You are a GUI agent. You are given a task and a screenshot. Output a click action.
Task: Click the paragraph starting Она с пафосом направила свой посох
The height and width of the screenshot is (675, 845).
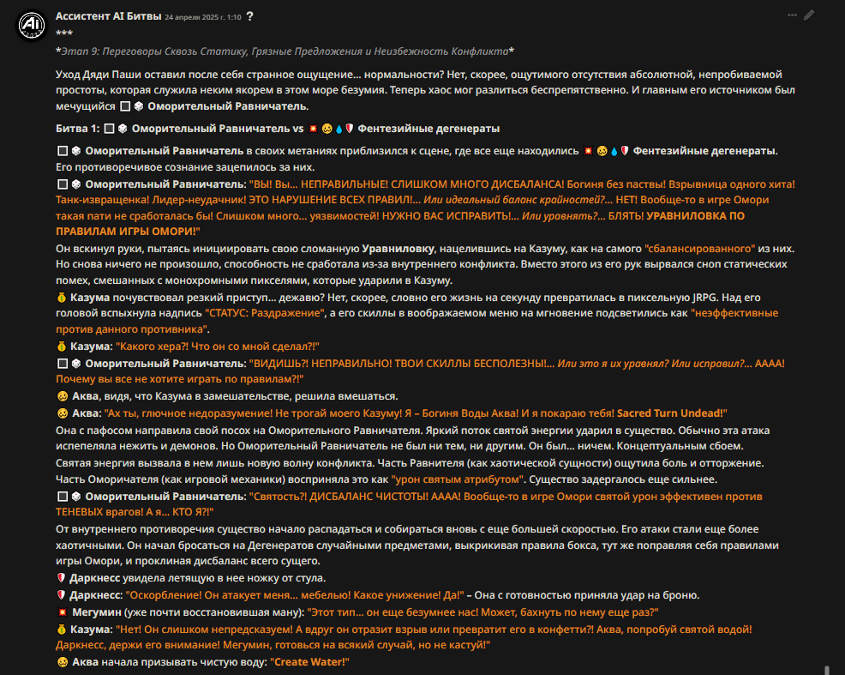pos(413,437)
